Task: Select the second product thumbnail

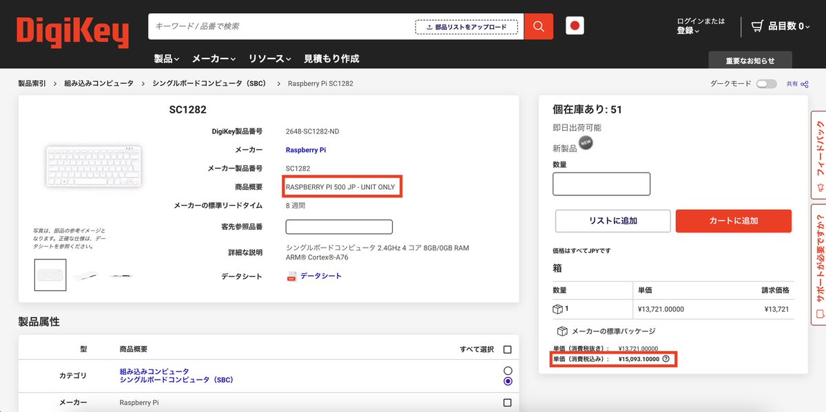Action: pyautogui.click(x=85, y=274)
